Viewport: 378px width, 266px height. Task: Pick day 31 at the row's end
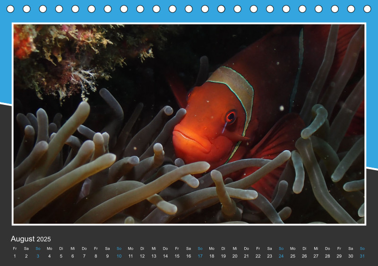click(362, 256)
